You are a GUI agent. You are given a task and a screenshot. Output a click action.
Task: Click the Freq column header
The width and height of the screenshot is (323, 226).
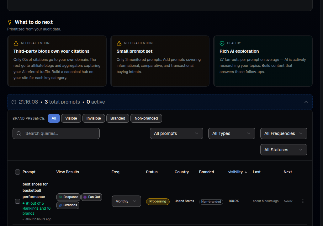point(115,172)
